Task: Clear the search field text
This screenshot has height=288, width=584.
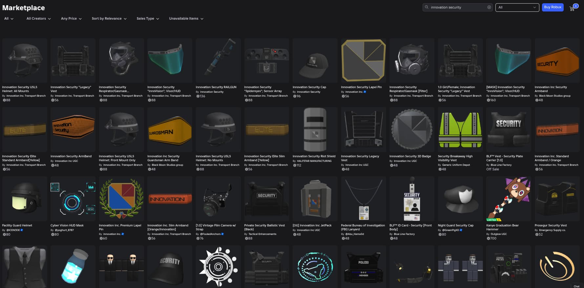Action: pyautogui.click(x=489, y=7)
